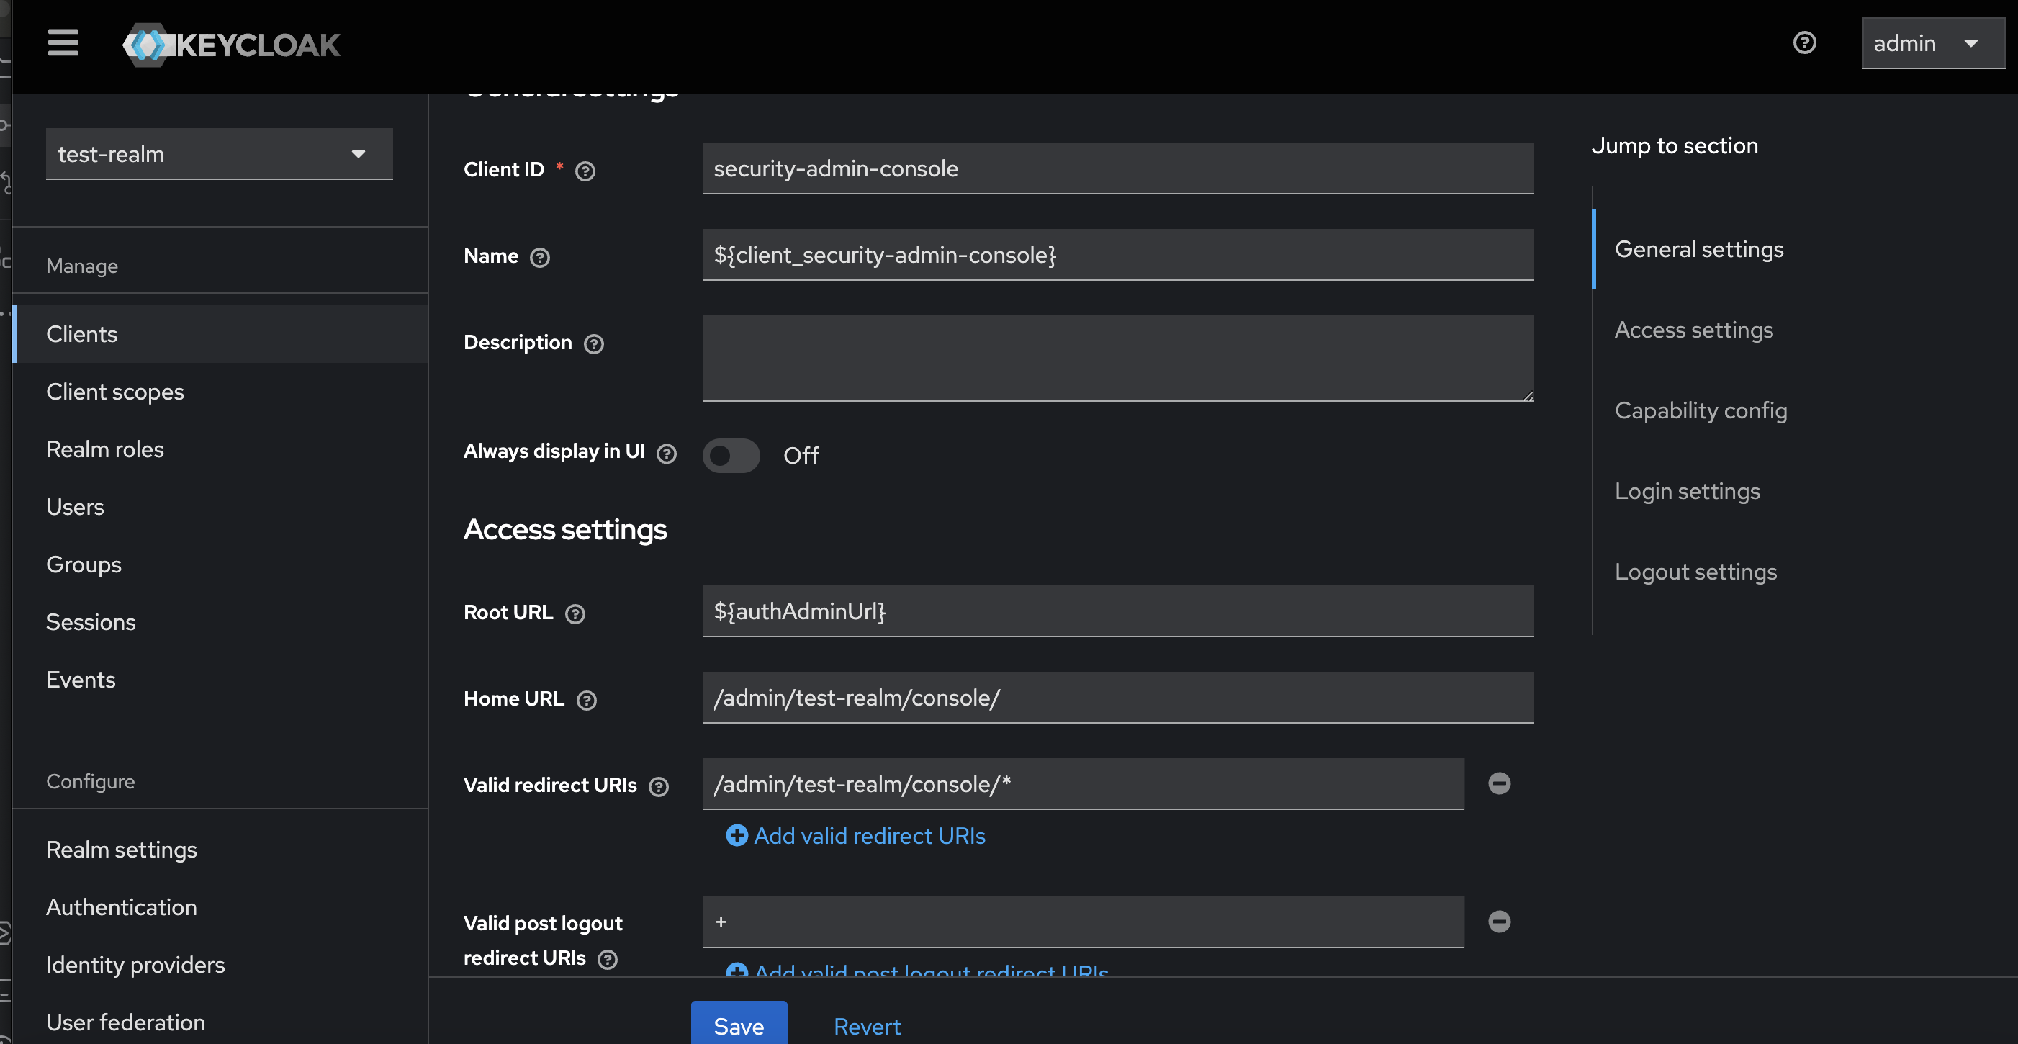Open the admin user dropdown menu
The width and height of the screenshot is (2018, 1044).
point(1932,43)
